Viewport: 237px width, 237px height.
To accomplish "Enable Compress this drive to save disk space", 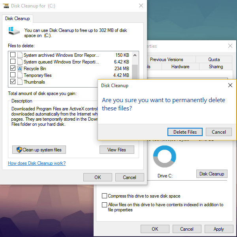I will point(105,196).
